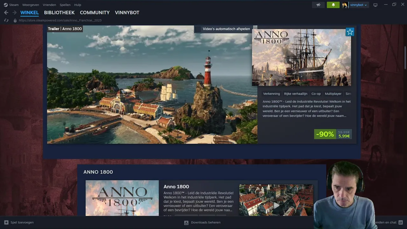
Task: Select the Verkenning tag
Action: (272, 94)
